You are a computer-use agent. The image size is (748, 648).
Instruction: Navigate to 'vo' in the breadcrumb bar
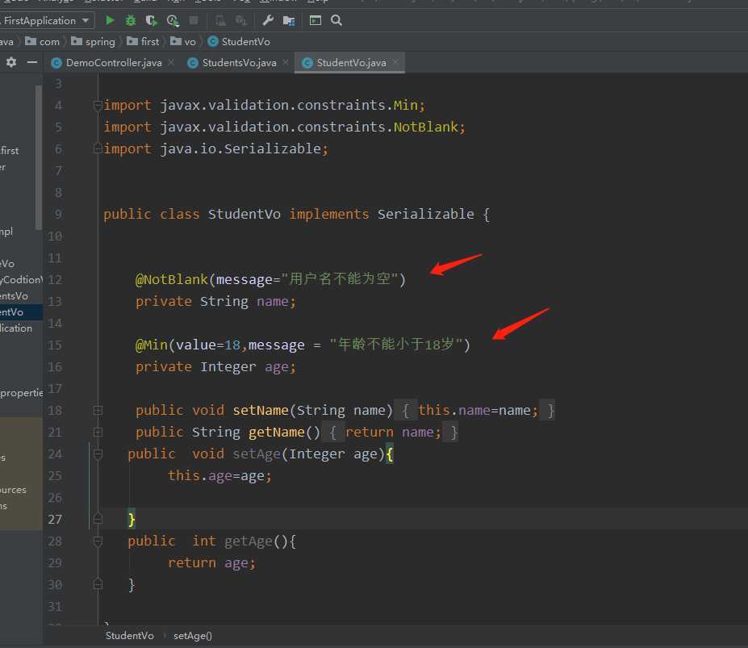pyautogui.click(x=190, y=42)
